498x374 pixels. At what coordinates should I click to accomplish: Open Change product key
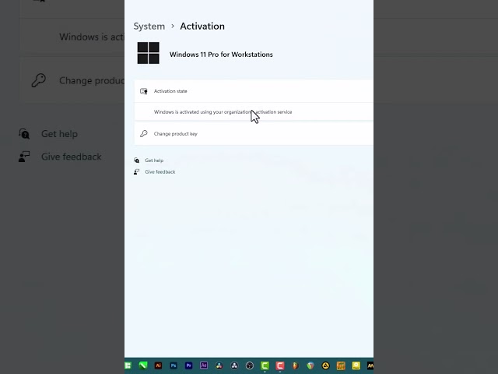tap(254, 134)
